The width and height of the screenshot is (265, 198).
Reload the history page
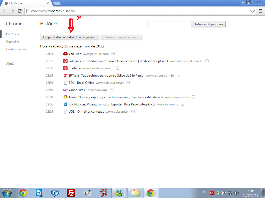coord(20,11)
